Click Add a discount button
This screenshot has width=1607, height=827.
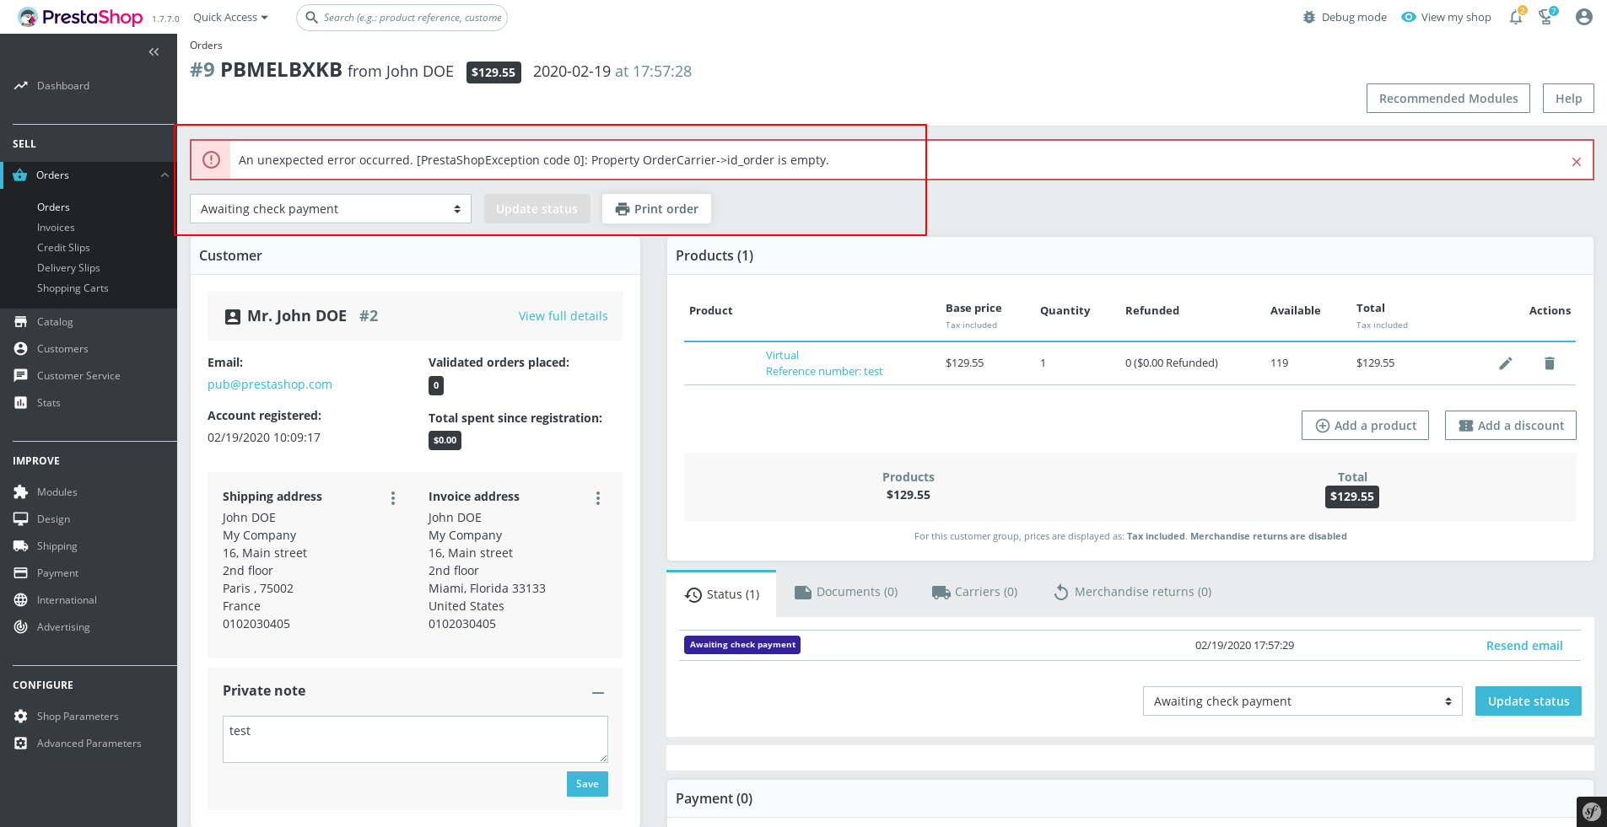[1510, 426]
